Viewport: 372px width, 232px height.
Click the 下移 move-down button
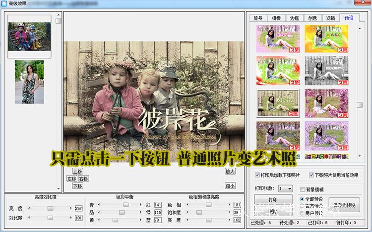[77, 186]
